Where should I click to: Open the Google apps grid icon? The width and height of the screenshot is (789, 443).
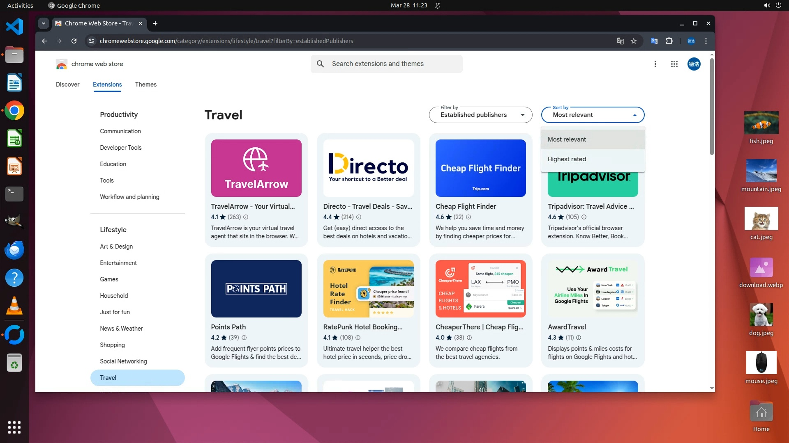[674, 64]
